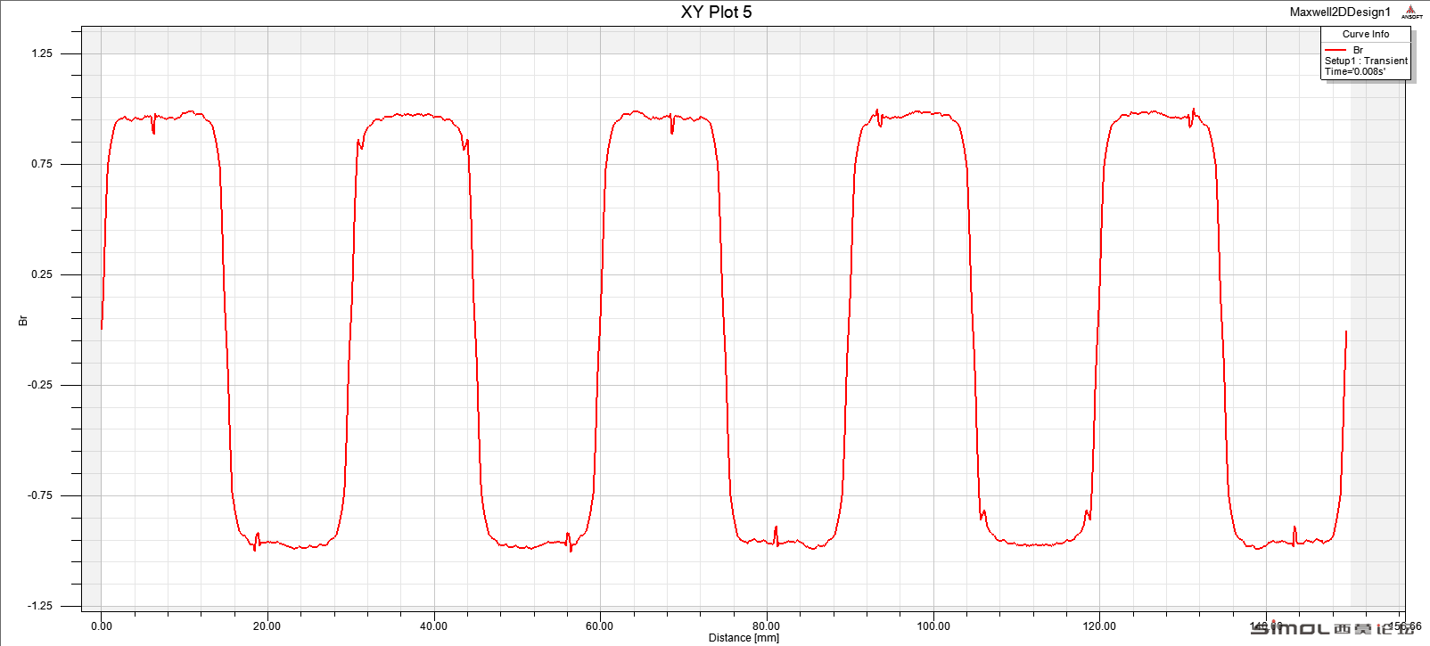Click the -0.75 Y-axis tick label

click(x=40, y=495)
